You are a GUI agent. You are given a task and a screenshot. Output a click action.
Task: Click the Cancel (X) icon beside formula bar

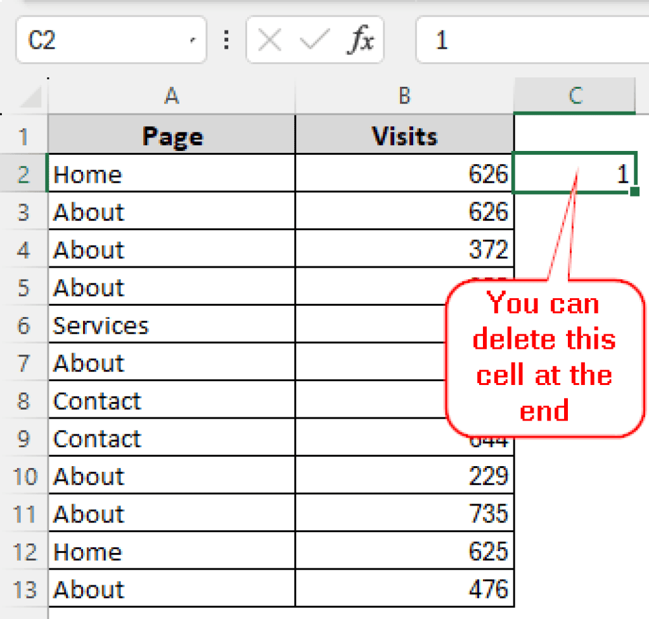(x=269, y=40)
